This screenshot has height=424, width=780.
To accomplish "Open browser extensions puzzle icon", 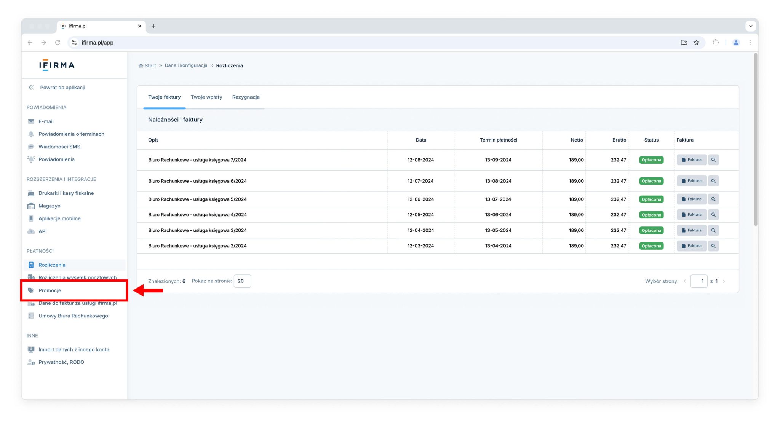I will [x=716, y=43].
